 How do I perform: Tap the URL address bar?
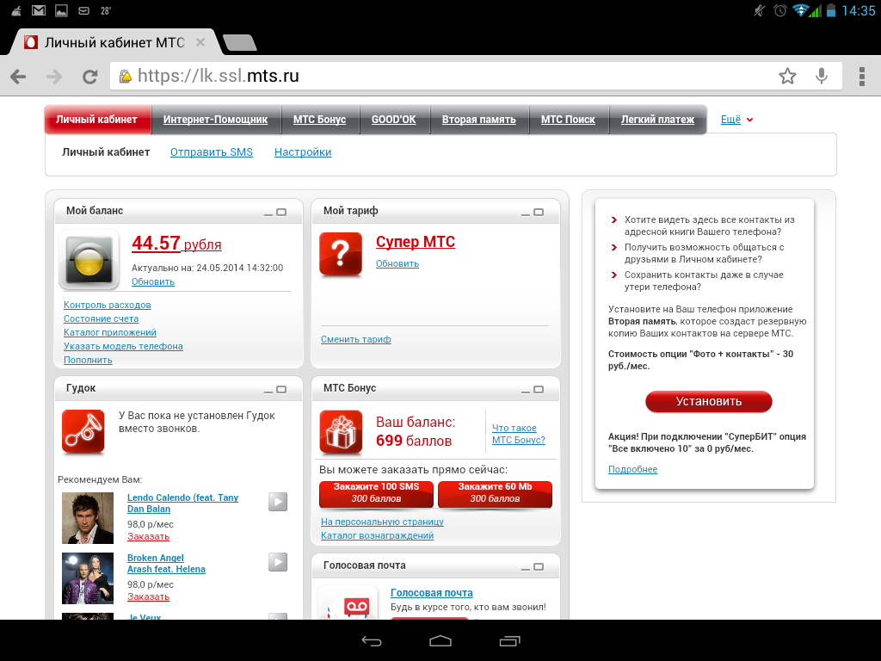coord(447,77)
